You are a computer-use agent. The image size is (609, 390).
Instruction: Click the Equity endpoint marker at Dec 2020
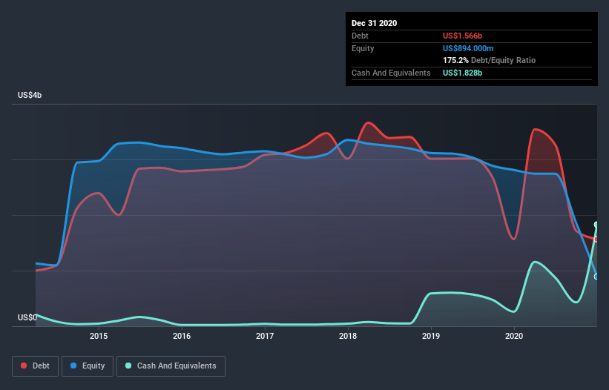click(596, 277)
